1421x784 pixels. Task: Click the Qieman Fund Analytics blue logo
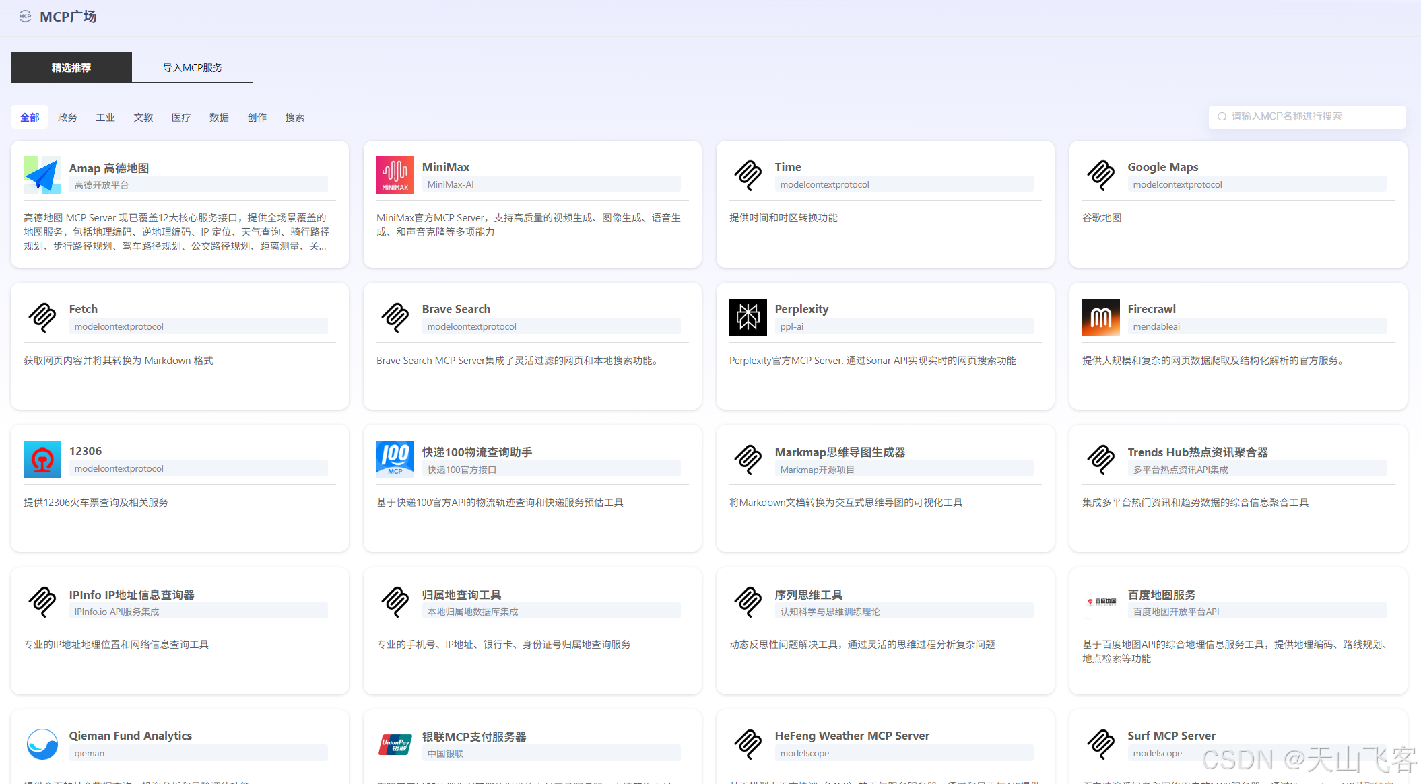(42, 744)
